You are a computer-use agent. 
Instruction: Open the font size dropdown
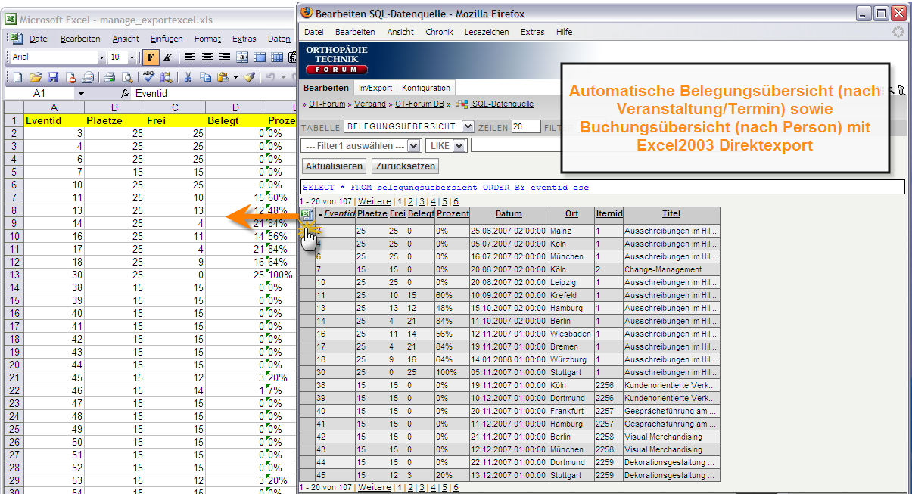coord(132,57)
